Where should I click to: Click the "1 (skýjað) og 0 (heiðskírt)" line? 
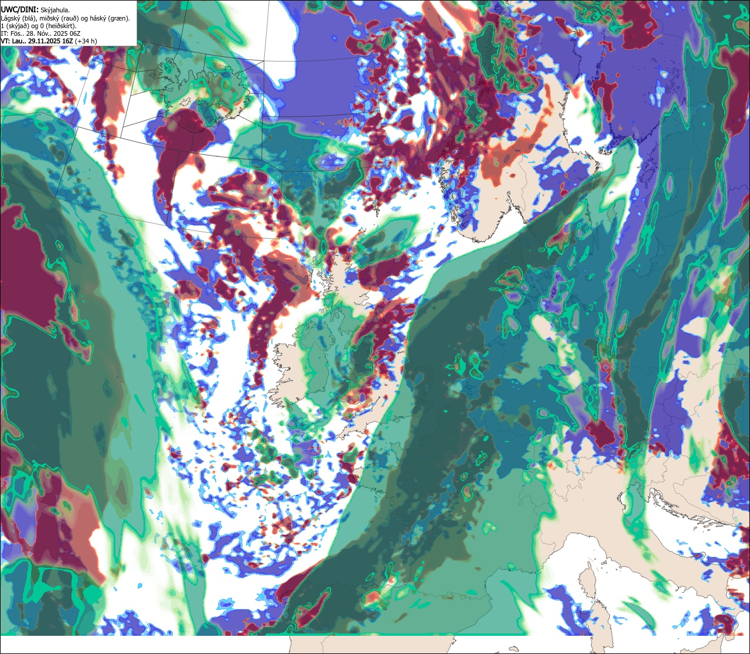pos(39,25)
